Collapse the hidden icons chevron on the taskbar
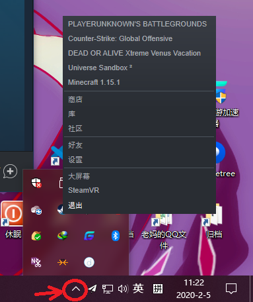 pyautogui.click(x=76, y=289)
